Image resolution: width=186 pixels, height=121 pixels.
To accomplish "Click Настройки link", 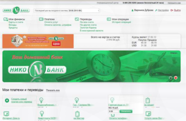I will point(163,10).
